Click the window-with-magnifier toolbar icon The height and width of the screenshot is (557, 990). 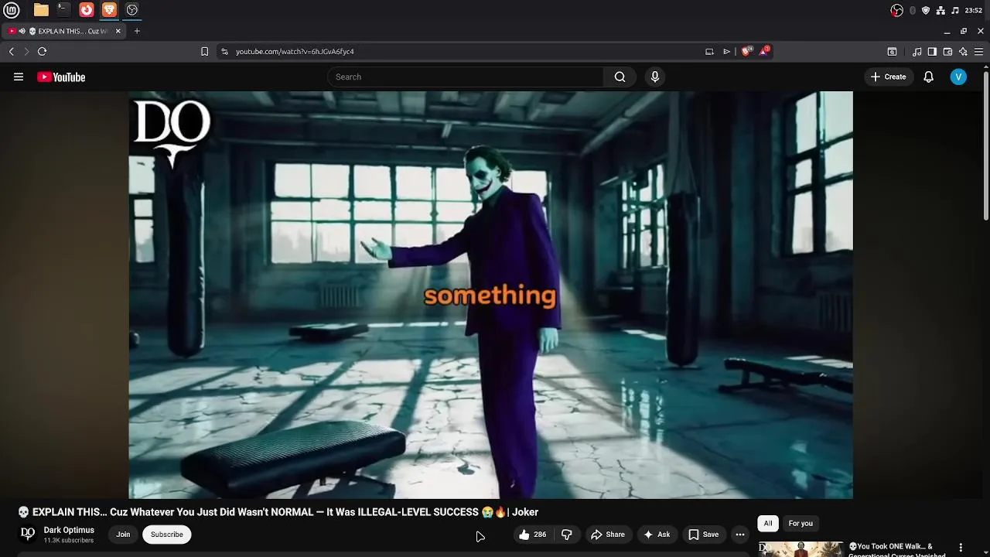click(892, 51)
